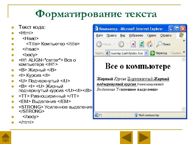
Task: Open the Вид menu
Action: click(123, 35)
